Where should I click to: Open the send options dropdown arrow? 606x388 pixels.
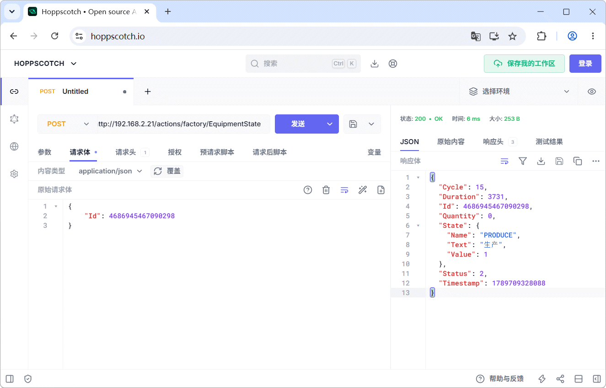(330, 124)
